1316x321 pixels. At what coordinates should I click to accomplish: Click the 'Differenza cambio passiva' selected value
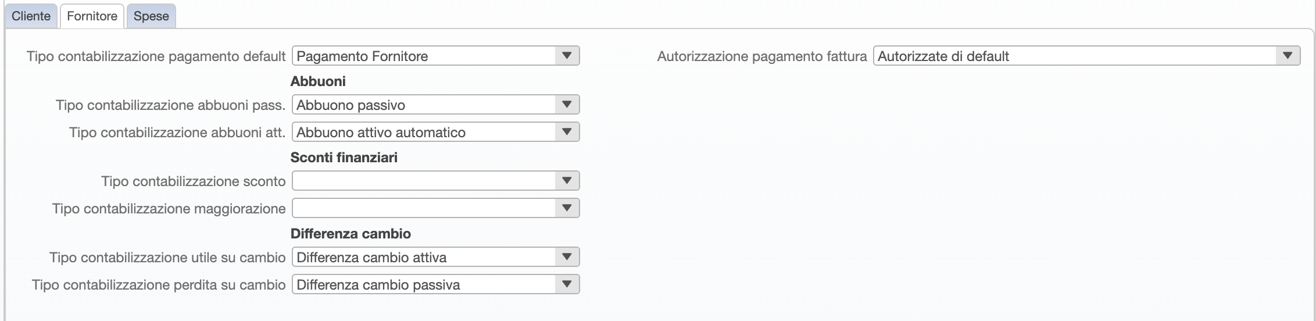point(378,285)
